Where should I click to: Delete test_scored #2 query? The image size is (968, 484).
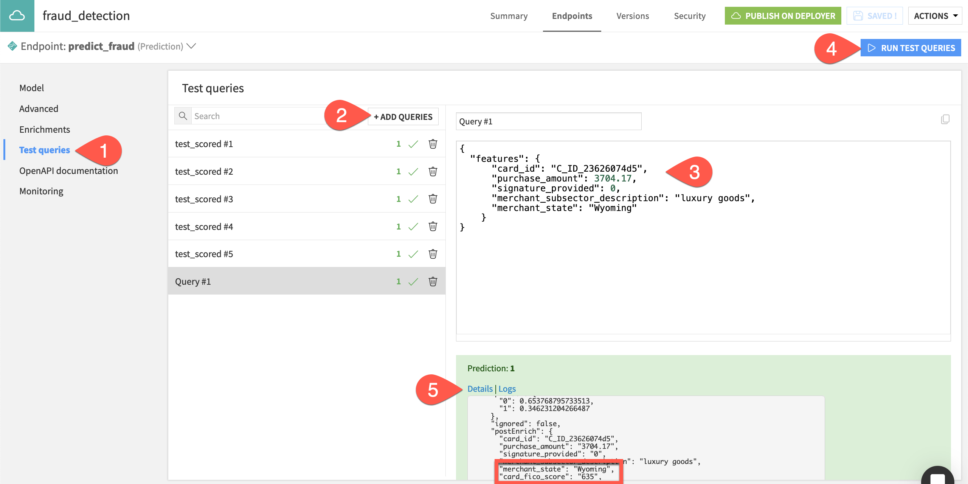click(433, 171)
